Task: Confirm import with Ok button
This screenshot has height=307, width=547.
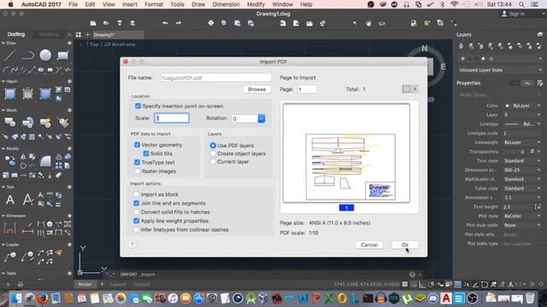Action: pos(404,245)
